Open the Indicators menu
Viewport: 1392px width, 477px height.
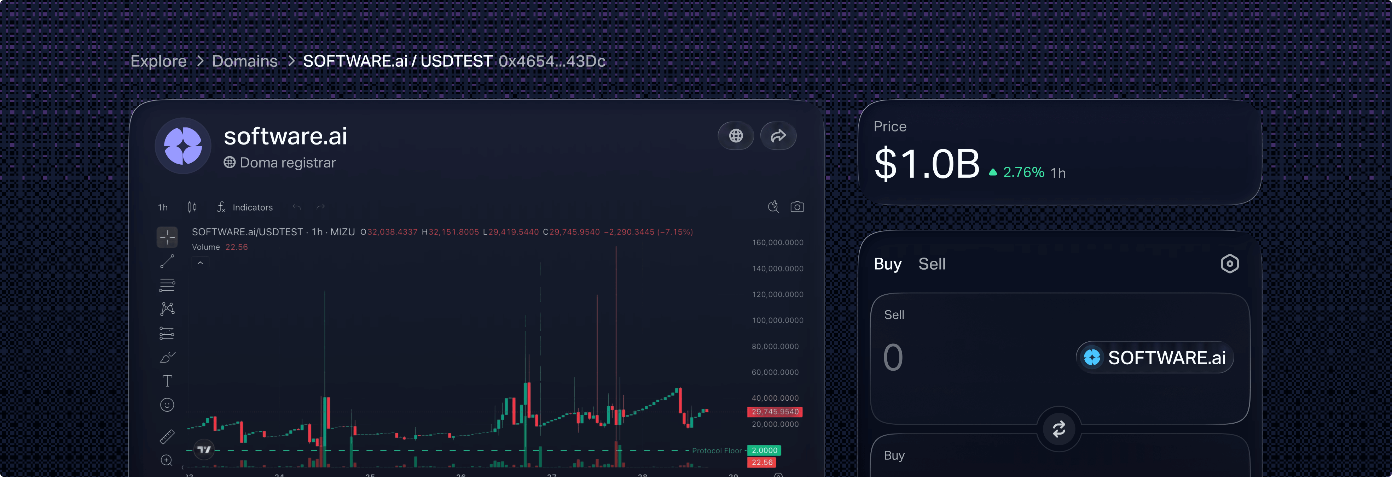pyautogui.click(x=253, y=207)
